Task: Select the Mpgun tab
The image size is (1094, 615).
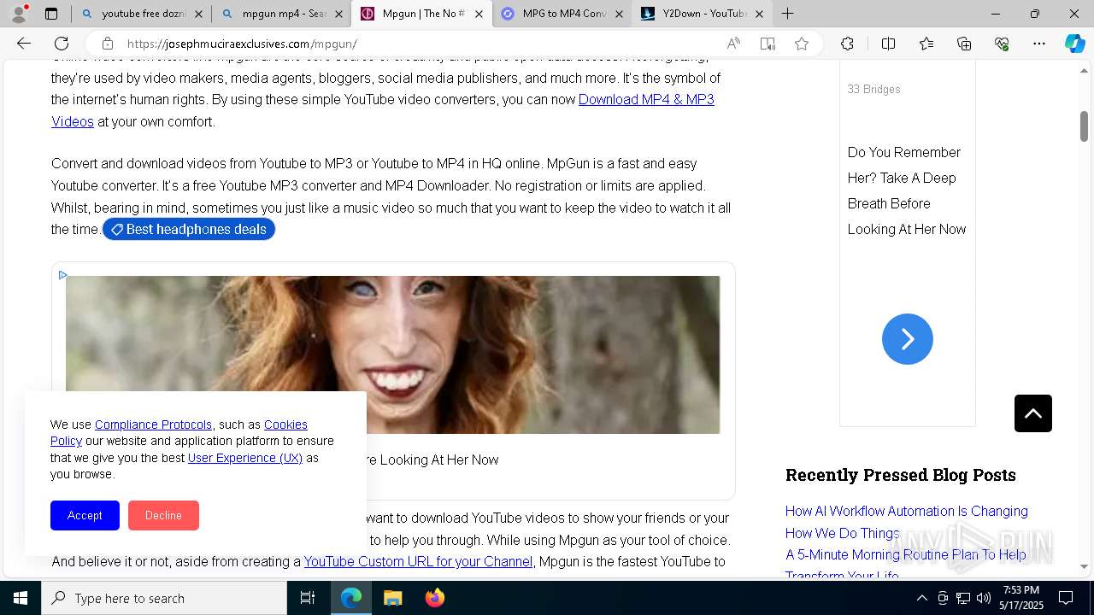Action: (x=421, y=14)
